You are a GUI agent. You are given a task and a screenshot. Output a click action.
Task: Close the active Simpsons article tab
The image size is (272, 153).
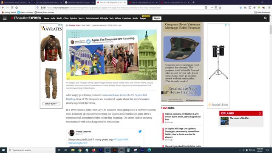[125, 3]
